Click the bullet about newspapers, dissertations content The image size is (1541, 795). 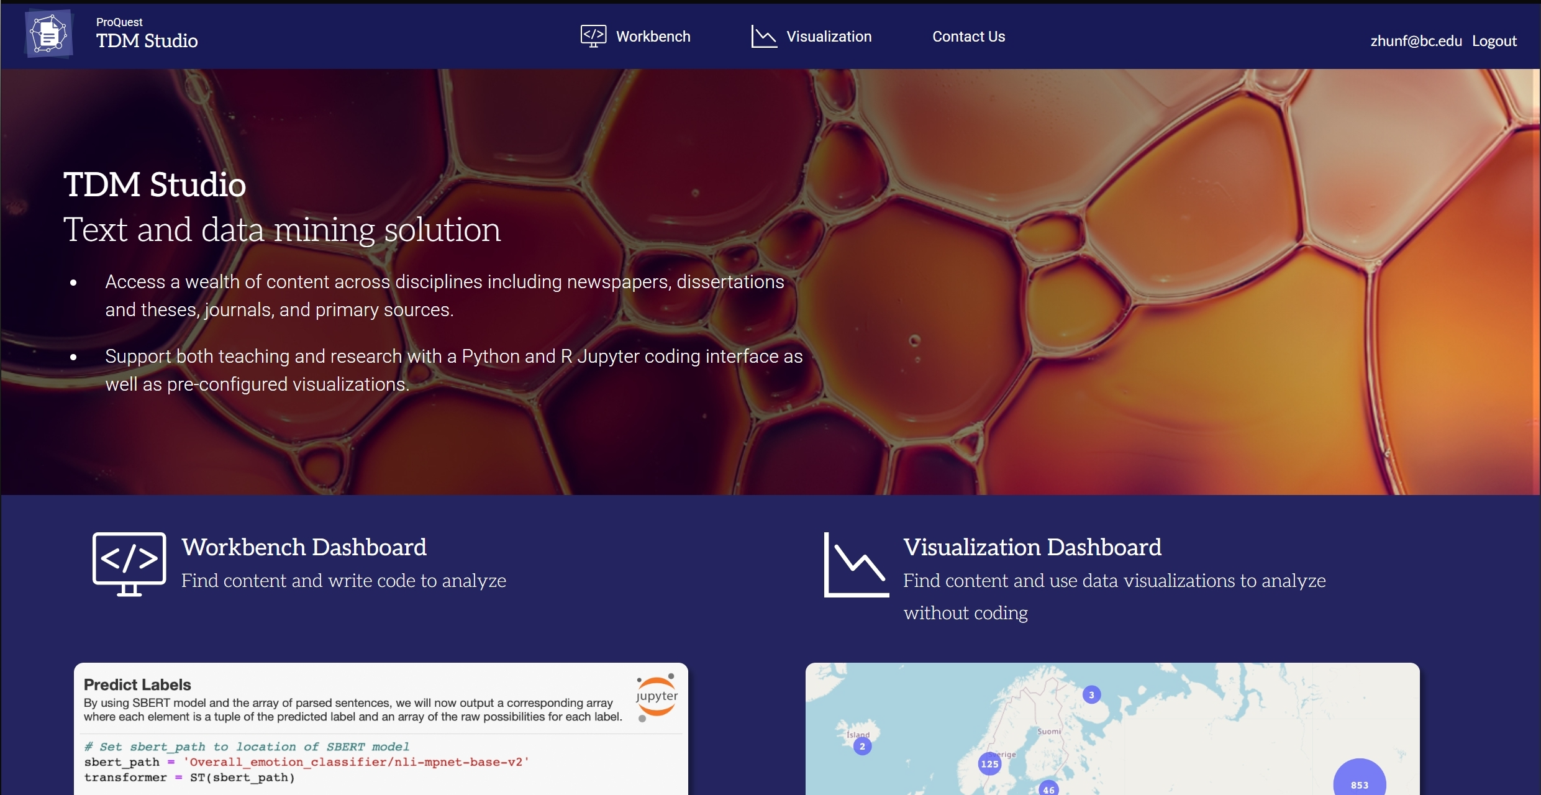445,296
